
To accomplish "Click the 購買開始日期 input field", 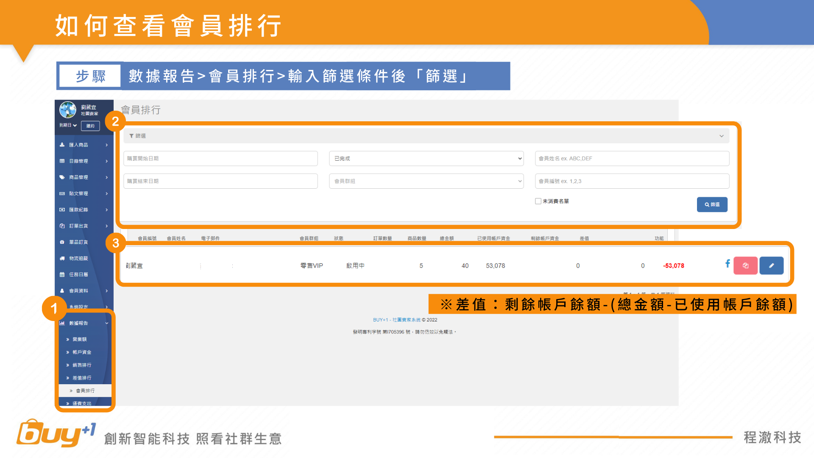I will [x=220, y=159].
